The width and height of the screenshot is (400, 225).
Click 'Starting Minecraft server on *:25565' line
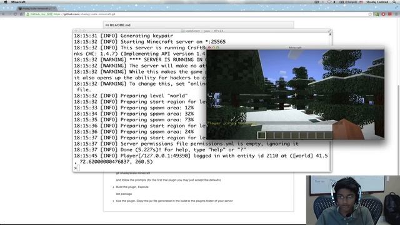pyautogui.click(x=150, y=42)
